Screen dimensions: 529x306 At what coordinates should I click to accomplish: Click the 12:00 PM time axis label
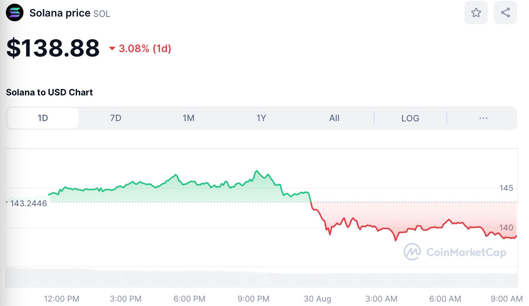click(x=62, y=299)
